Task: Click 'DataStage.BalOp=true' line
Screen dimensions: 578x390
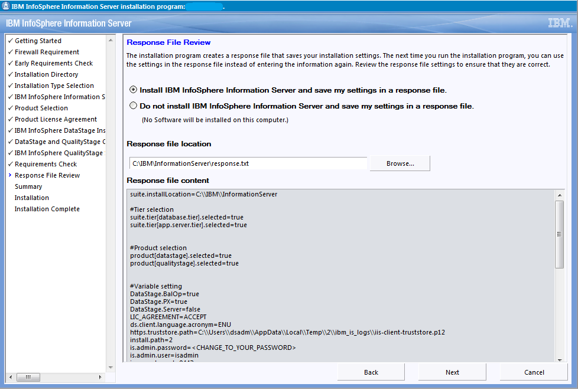Action: click(164, 294)
